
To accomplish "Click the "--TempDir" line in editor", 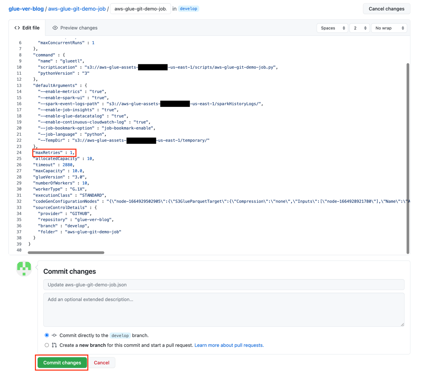I will [x=124, y=140].
